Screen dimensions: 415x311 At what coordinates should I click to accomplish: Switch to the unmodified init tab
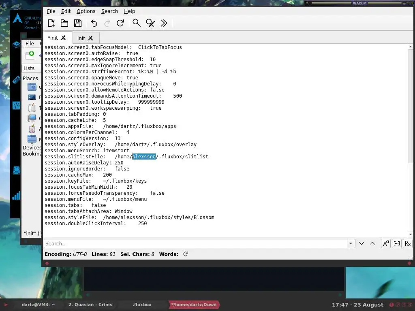(81, 38)
